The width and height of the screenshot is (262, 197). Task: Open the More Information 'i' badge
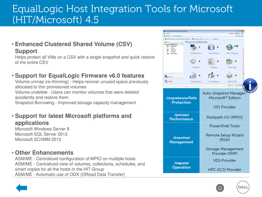[x=250, y=86]
